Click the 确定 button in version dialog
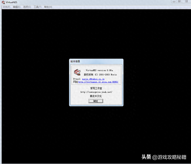191x164 pixels. pos(95,101)
